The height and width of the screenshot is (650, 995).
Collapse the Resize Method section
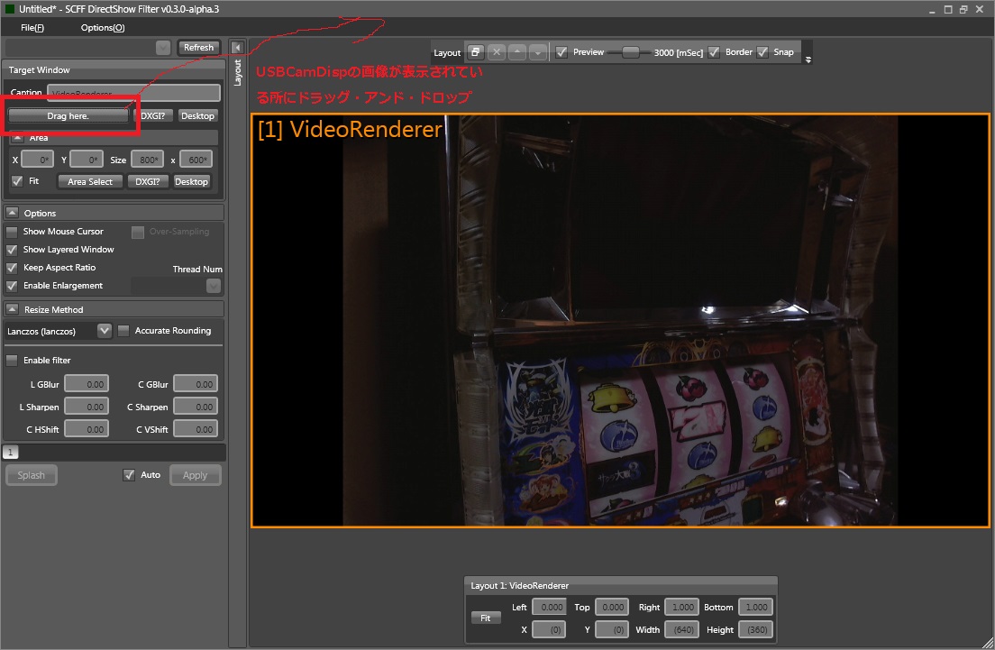12,309
